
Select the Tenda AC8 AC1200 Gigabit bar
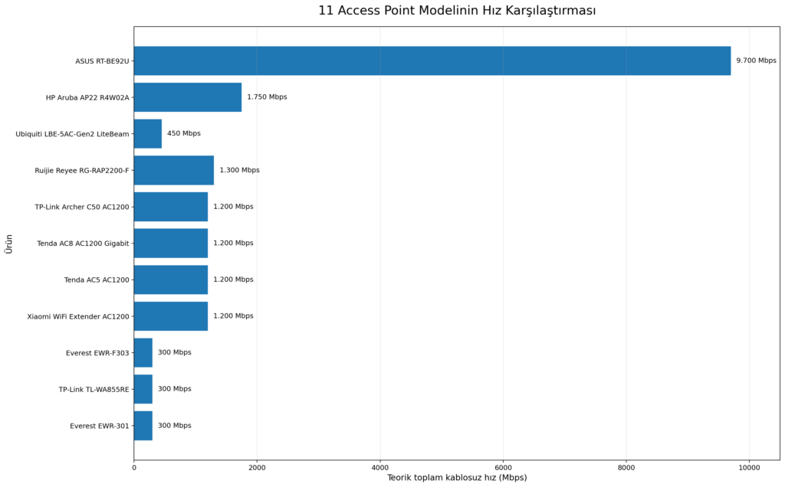(171, 243)
